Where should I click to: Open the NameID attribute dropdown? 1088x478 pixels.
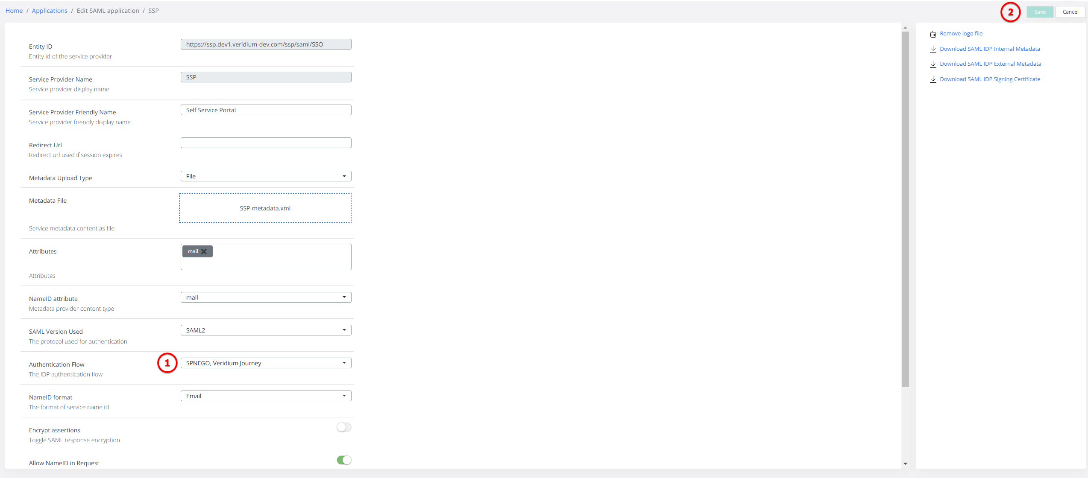[344, 297]
